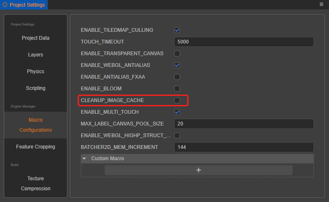This screenshot has height=202, width=329.
Task: Click the ENABLE_TRANSPARENT_CANVAS label text
Action: point(122,54)
